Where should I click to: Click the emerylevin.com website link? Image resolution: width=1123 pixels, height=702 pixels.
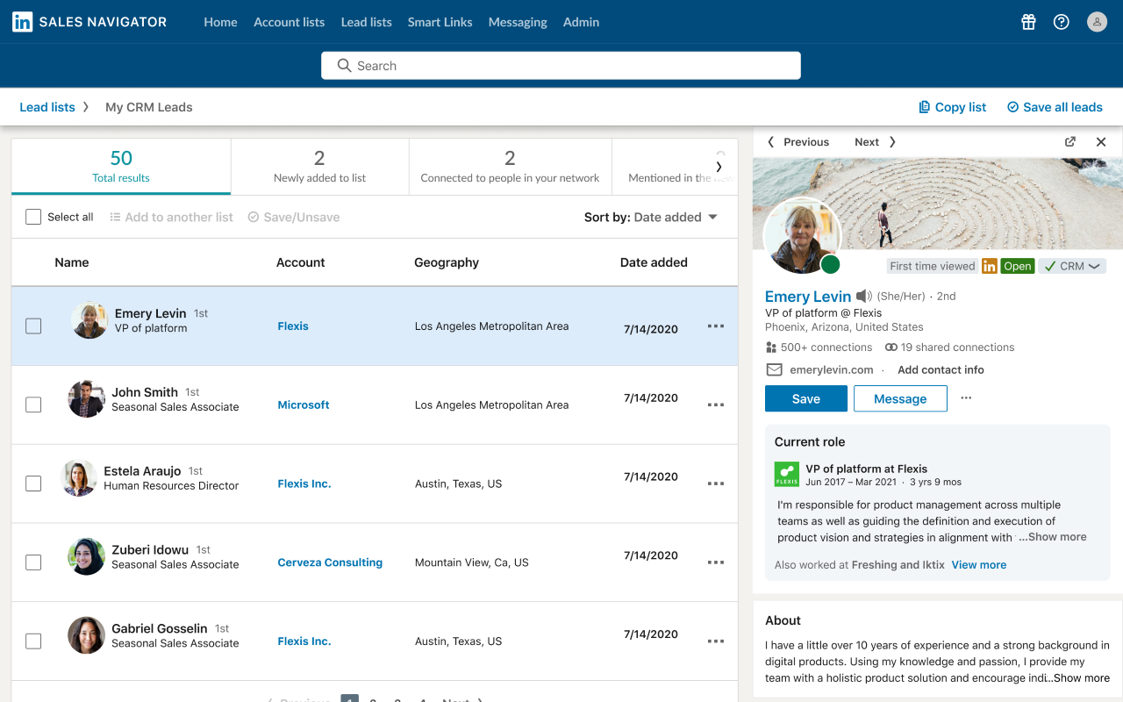click(832, 369)
